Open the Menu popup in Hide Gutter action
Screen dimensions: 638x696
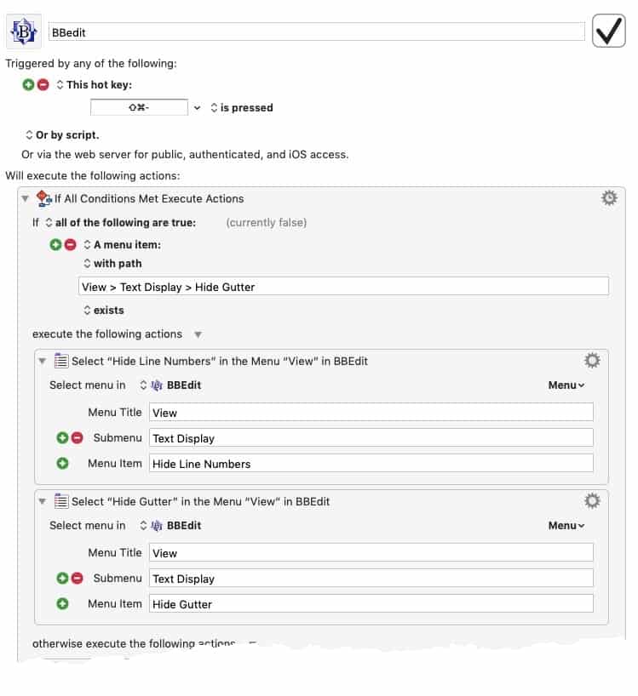pyautogui.click(x=566, y=526)
